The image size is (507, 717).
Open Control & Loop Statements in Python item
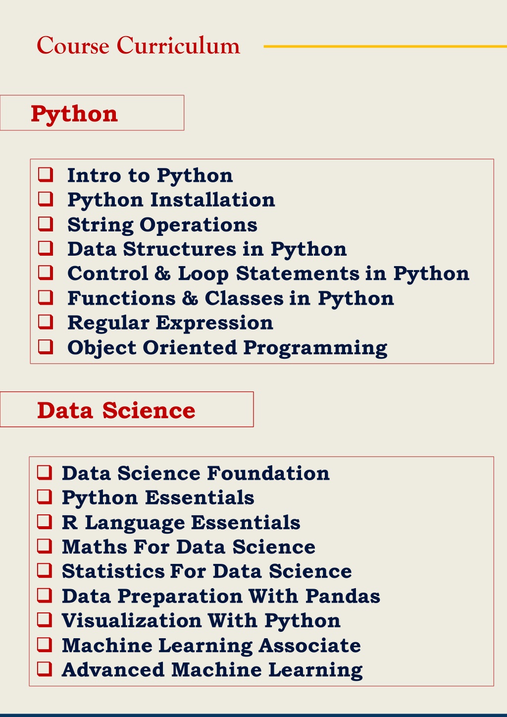point(268,274)
